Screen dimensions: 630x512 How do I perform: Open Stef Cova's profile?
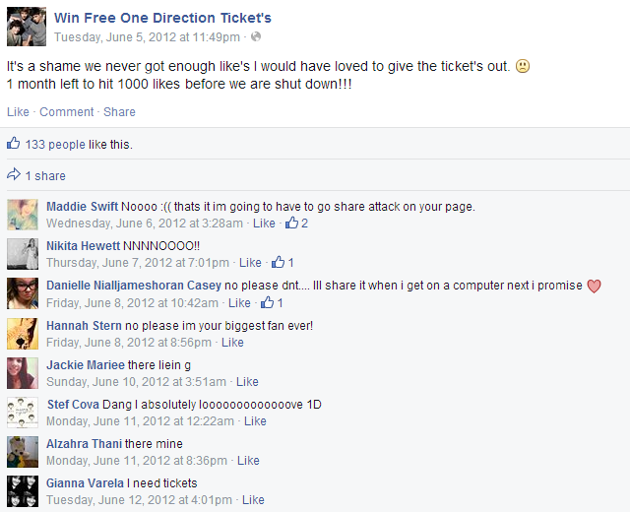pyautogui.click(x=73, y=405)
